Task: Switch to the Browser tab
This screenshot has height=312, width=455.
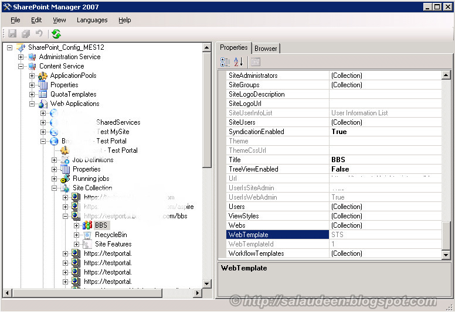Action: (266, 49)
